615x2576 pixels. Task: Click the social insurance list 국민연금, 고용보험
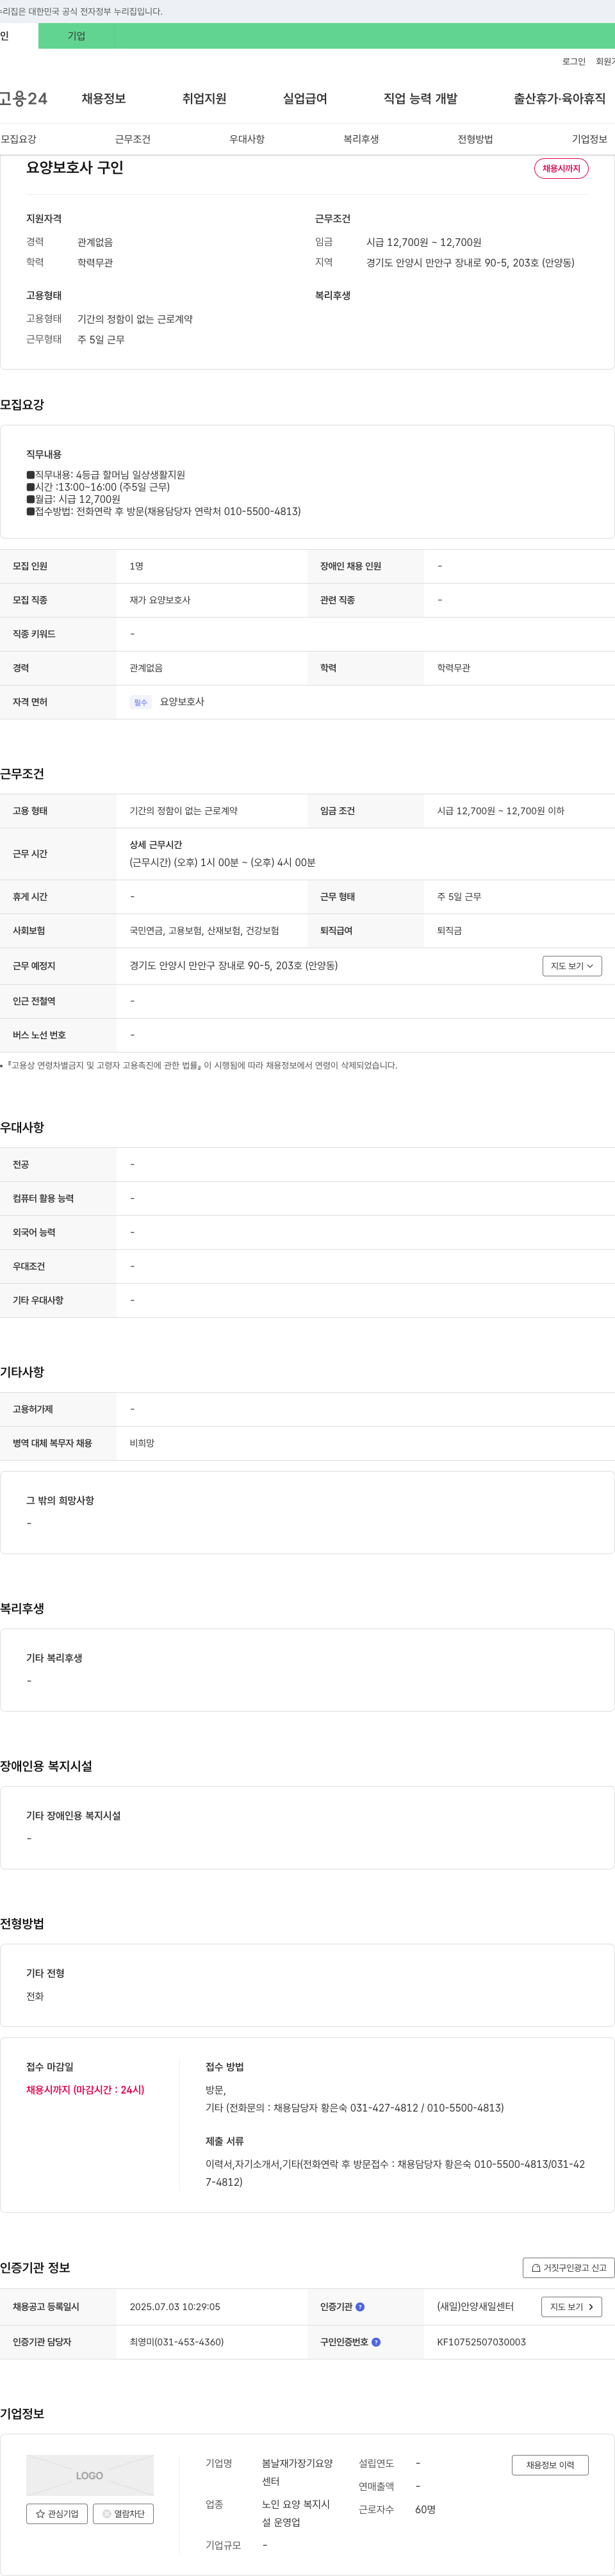(x=204, y=931)
